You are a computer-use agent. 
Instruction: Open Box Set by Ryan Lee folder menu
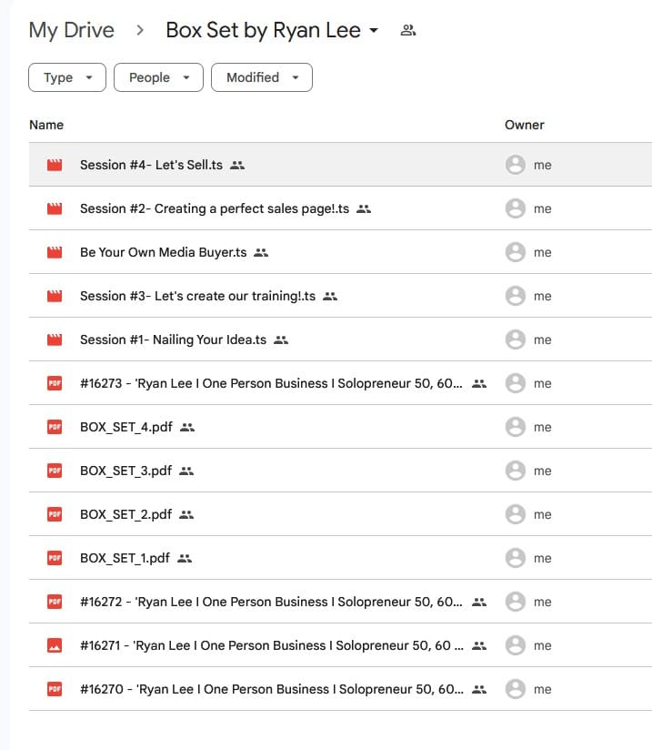coord(272,30)
